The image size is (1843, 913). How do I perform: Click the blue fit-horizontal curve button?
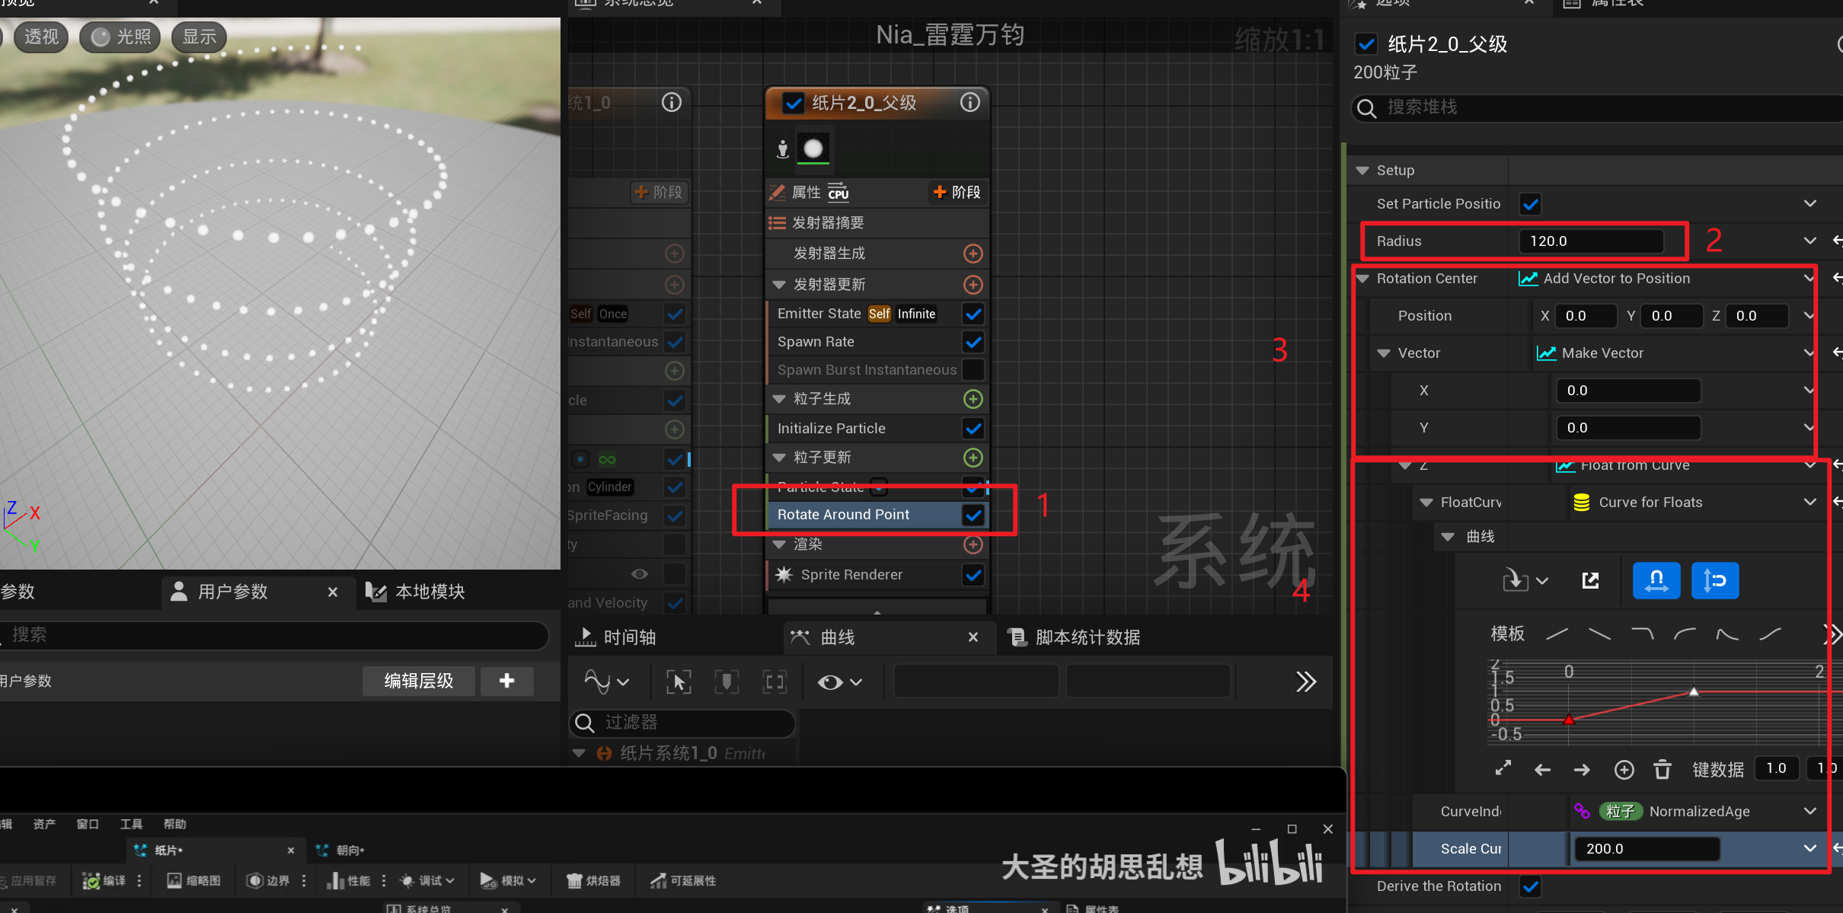(1656, 580)
